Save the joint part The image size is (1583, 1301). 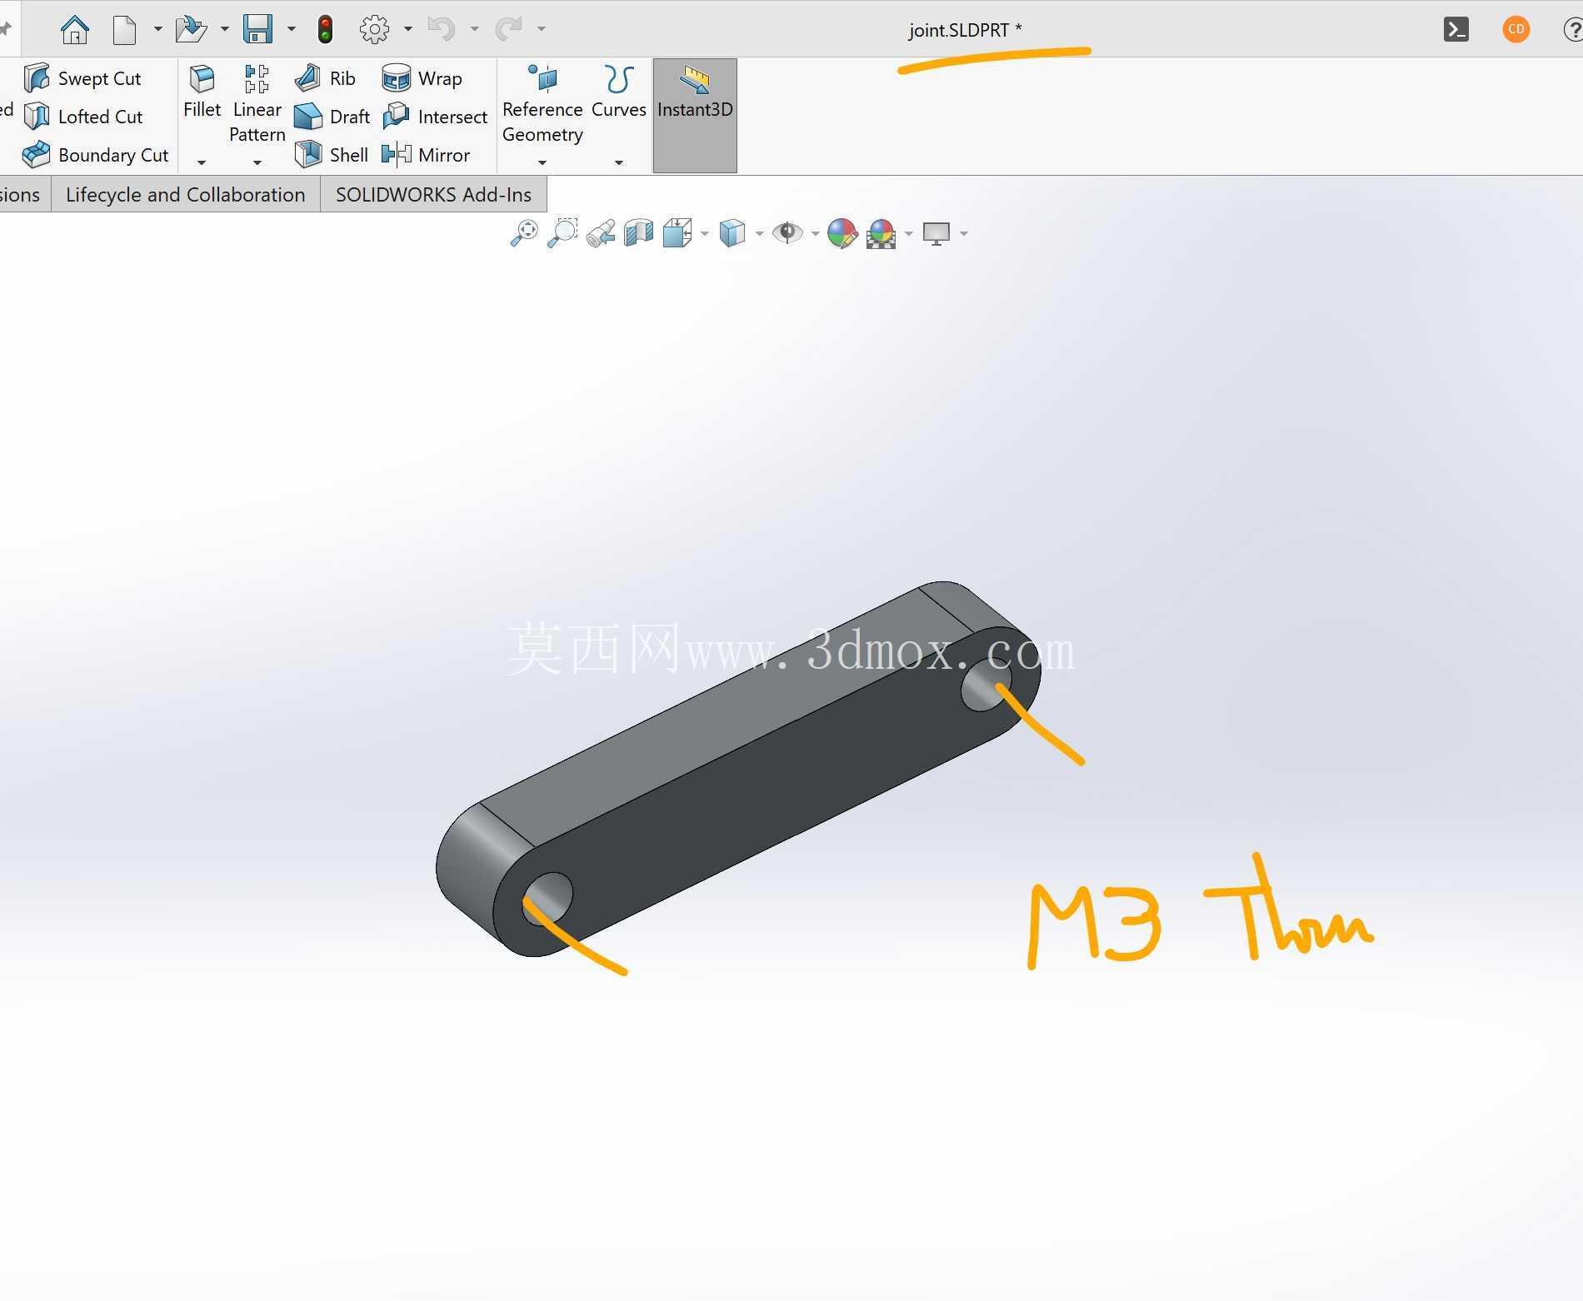point(257,29)
